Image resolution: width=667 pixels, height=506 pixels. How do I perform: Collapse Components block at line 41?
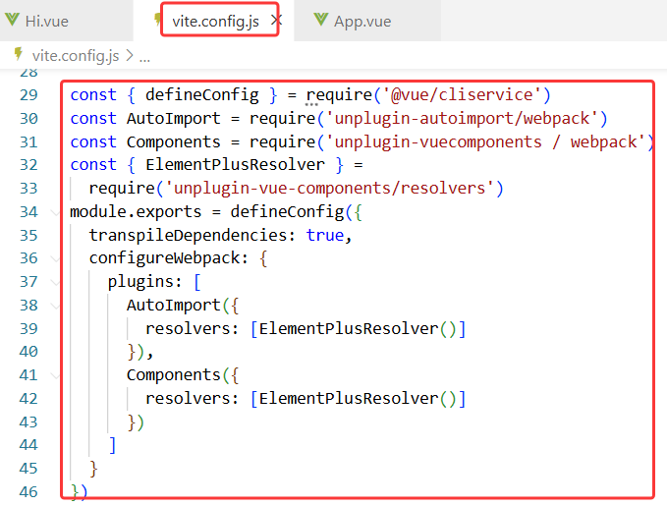click(55, 375)
